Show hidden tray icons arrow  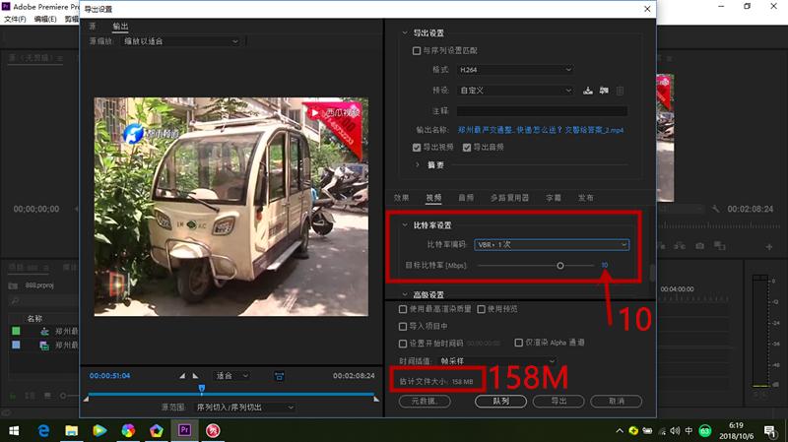pyautogui.click(x=620, y=431)
